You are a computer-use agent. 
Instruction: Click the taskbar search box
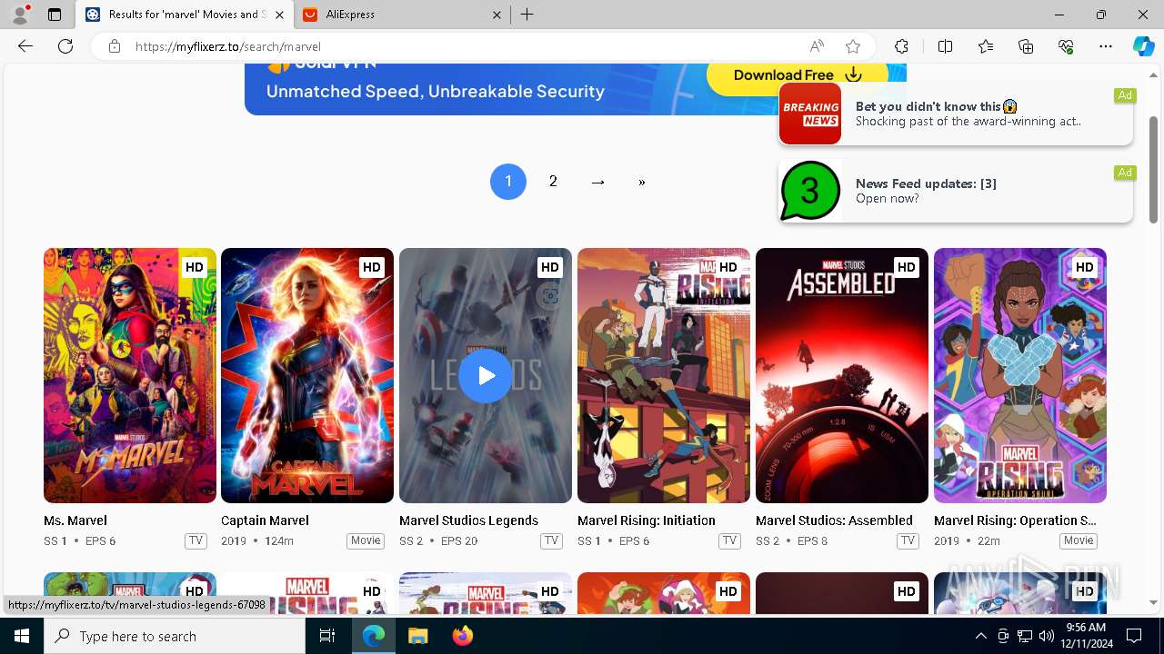click(x=175, y=636)
